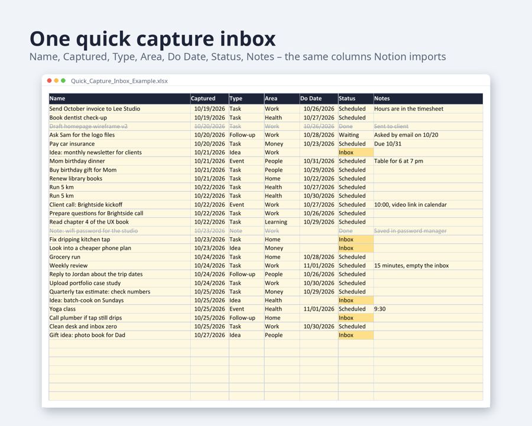532x426 pixels.
Task: Click cell 'Prepare questions for Brightside call'
Action: [x=120, y=214]
